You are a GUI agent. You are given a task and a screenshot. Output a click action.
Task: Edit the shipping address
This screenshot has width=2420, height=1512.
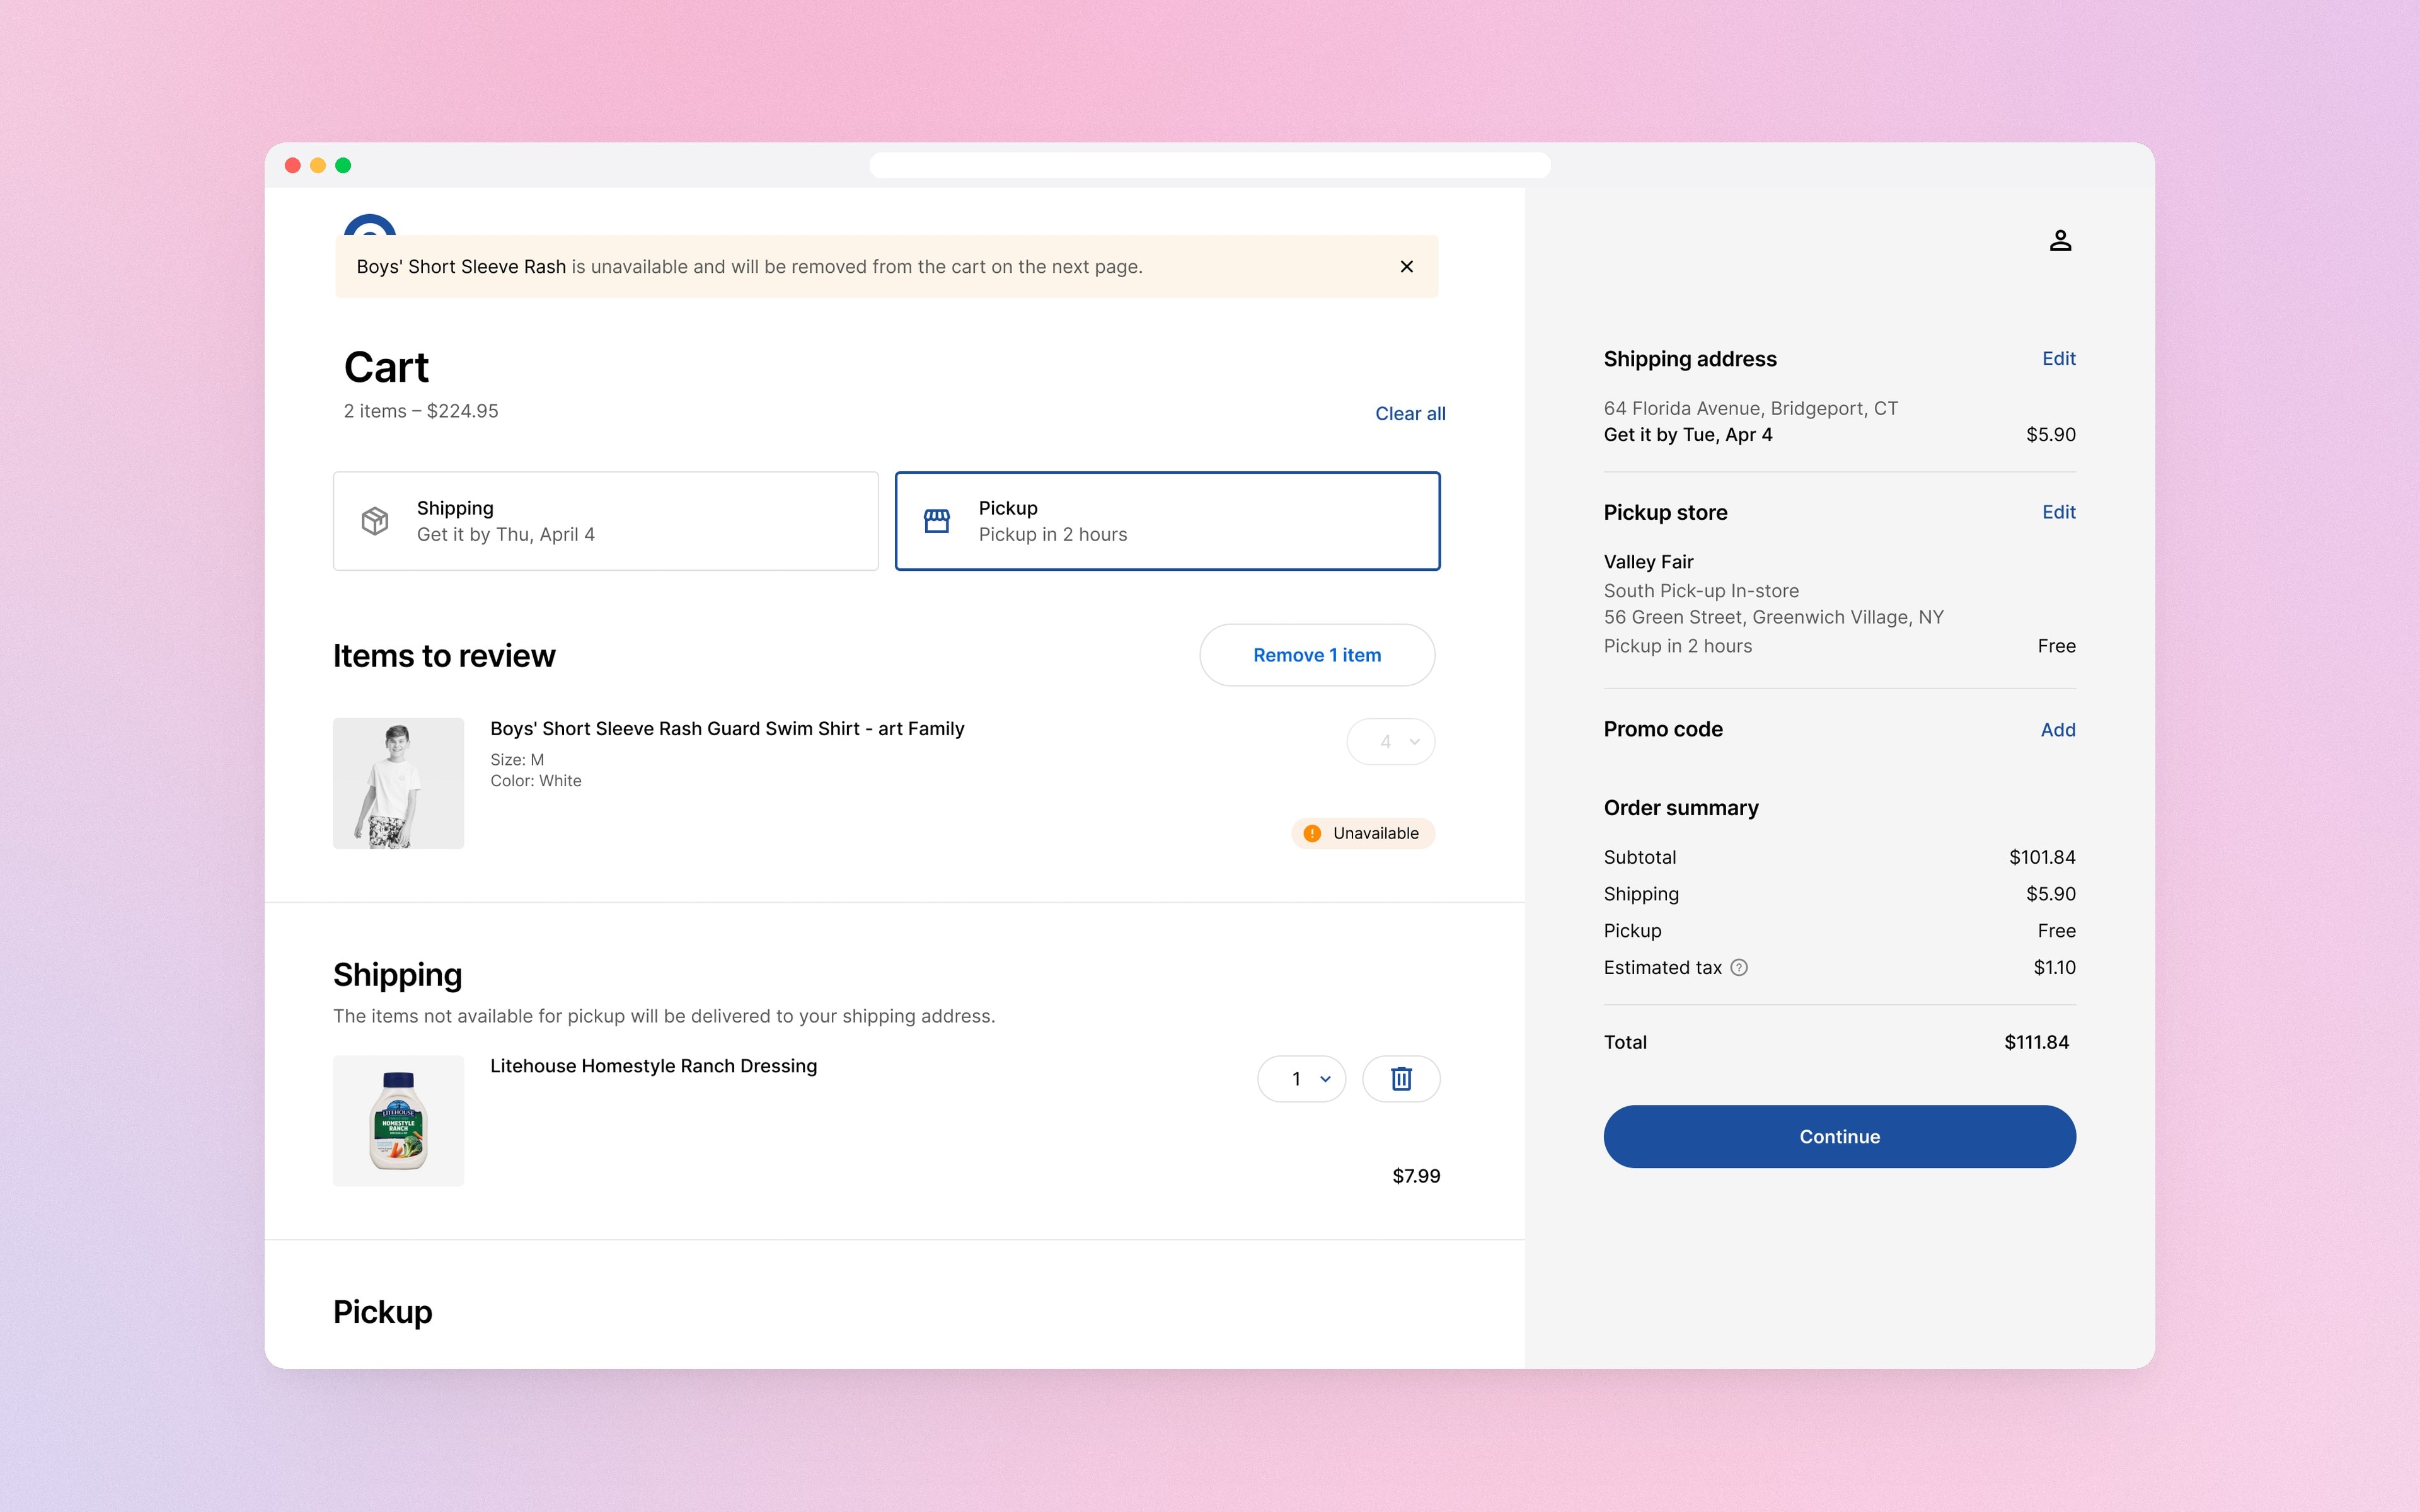tap(2058, 358)
